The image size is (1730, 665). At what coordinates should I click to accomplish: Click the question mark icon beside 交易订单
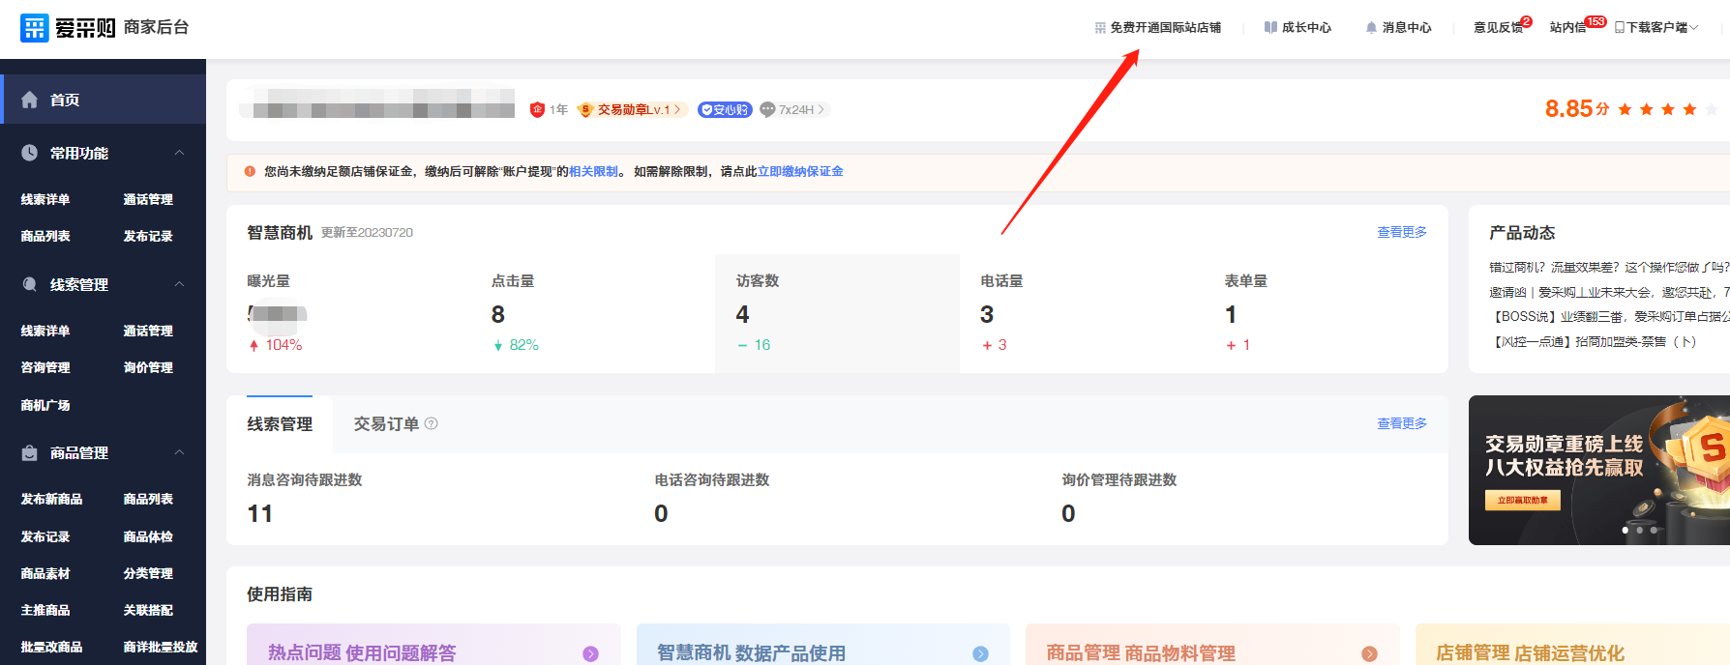coord(432,423)
